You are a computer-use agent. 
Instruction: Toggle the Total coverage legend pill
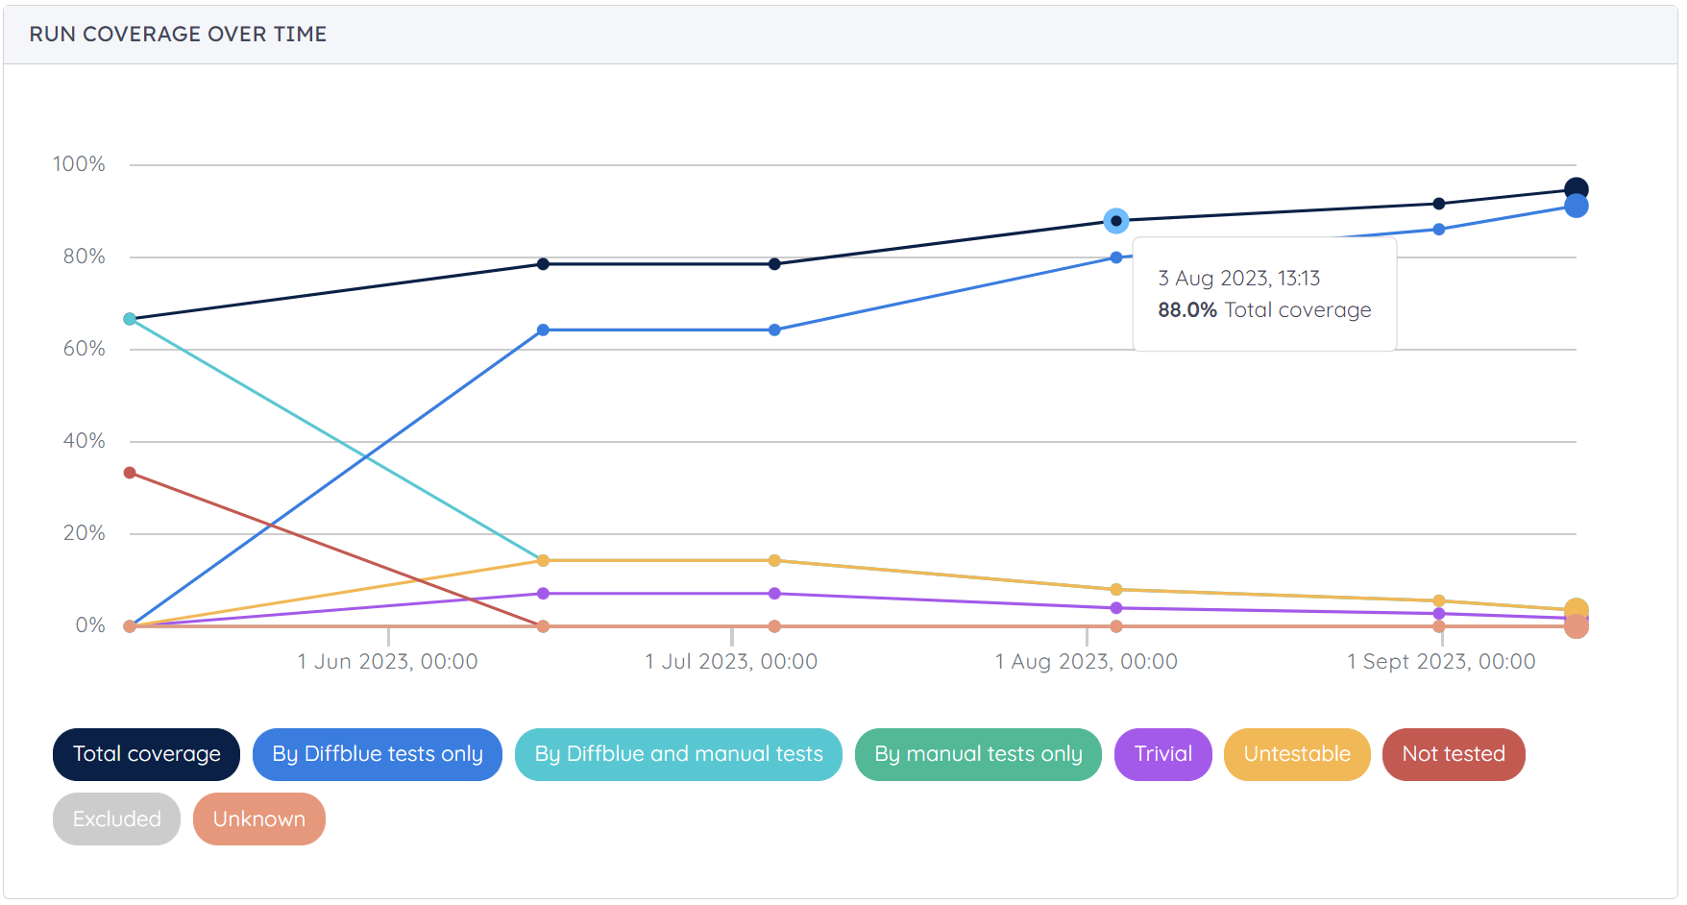[146, 754]
